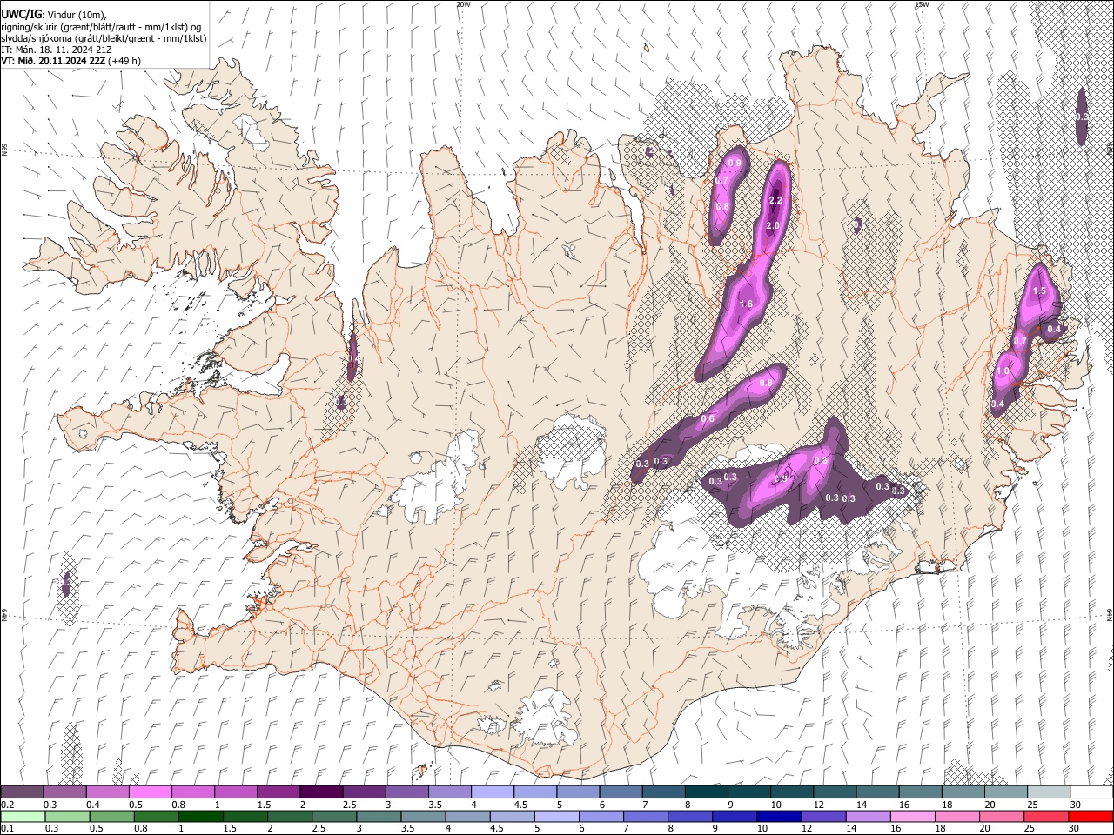1114x835 pixels.
Task: Click upper legend swatch between 0.5 and 0.8
Action: pos(150,792)
